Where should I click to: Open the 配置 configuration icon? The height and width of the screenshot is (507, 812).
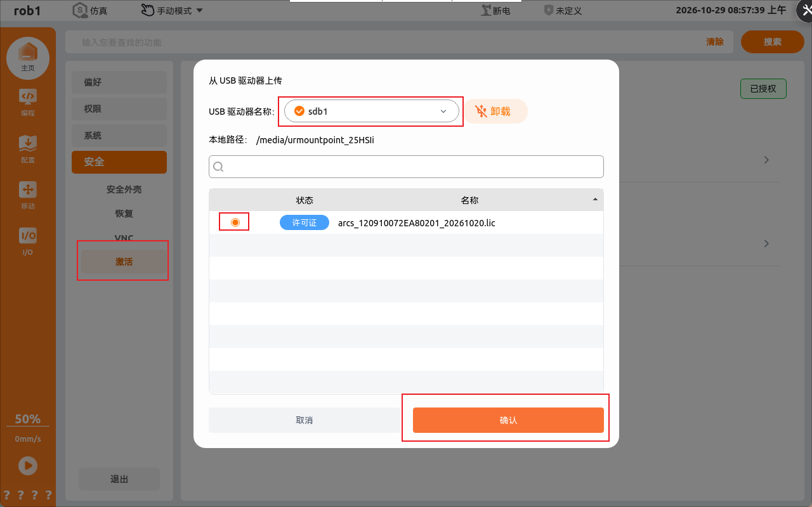(28, 148)
